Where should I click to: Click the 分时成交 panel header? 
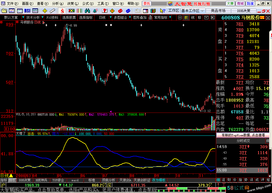[x=244, y=141]
